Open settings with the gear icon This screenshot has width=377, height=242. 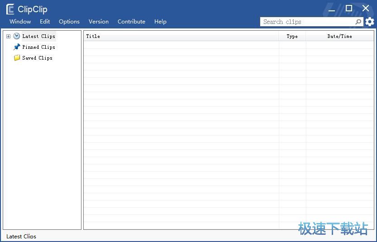click(x=370, y=22)
